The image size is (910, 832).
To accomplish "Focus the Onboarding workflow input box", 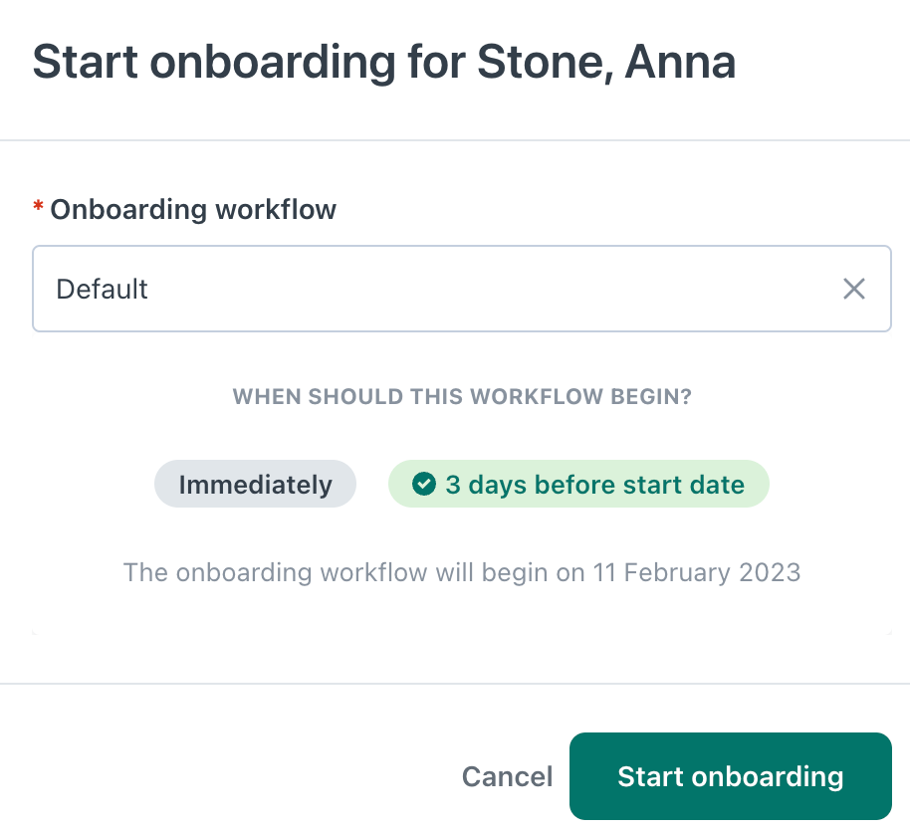I will 462,289.
